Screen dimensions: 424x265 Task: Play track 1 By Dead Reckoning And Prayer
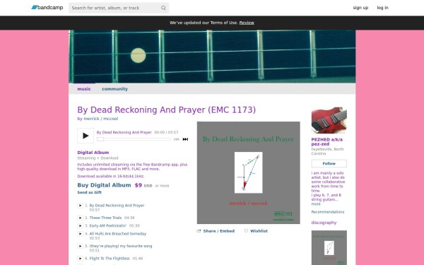coord(80,206)
